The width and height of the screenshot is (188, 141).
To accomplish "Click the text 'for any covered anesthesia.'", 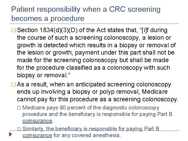I will click(x=87, y=135).
